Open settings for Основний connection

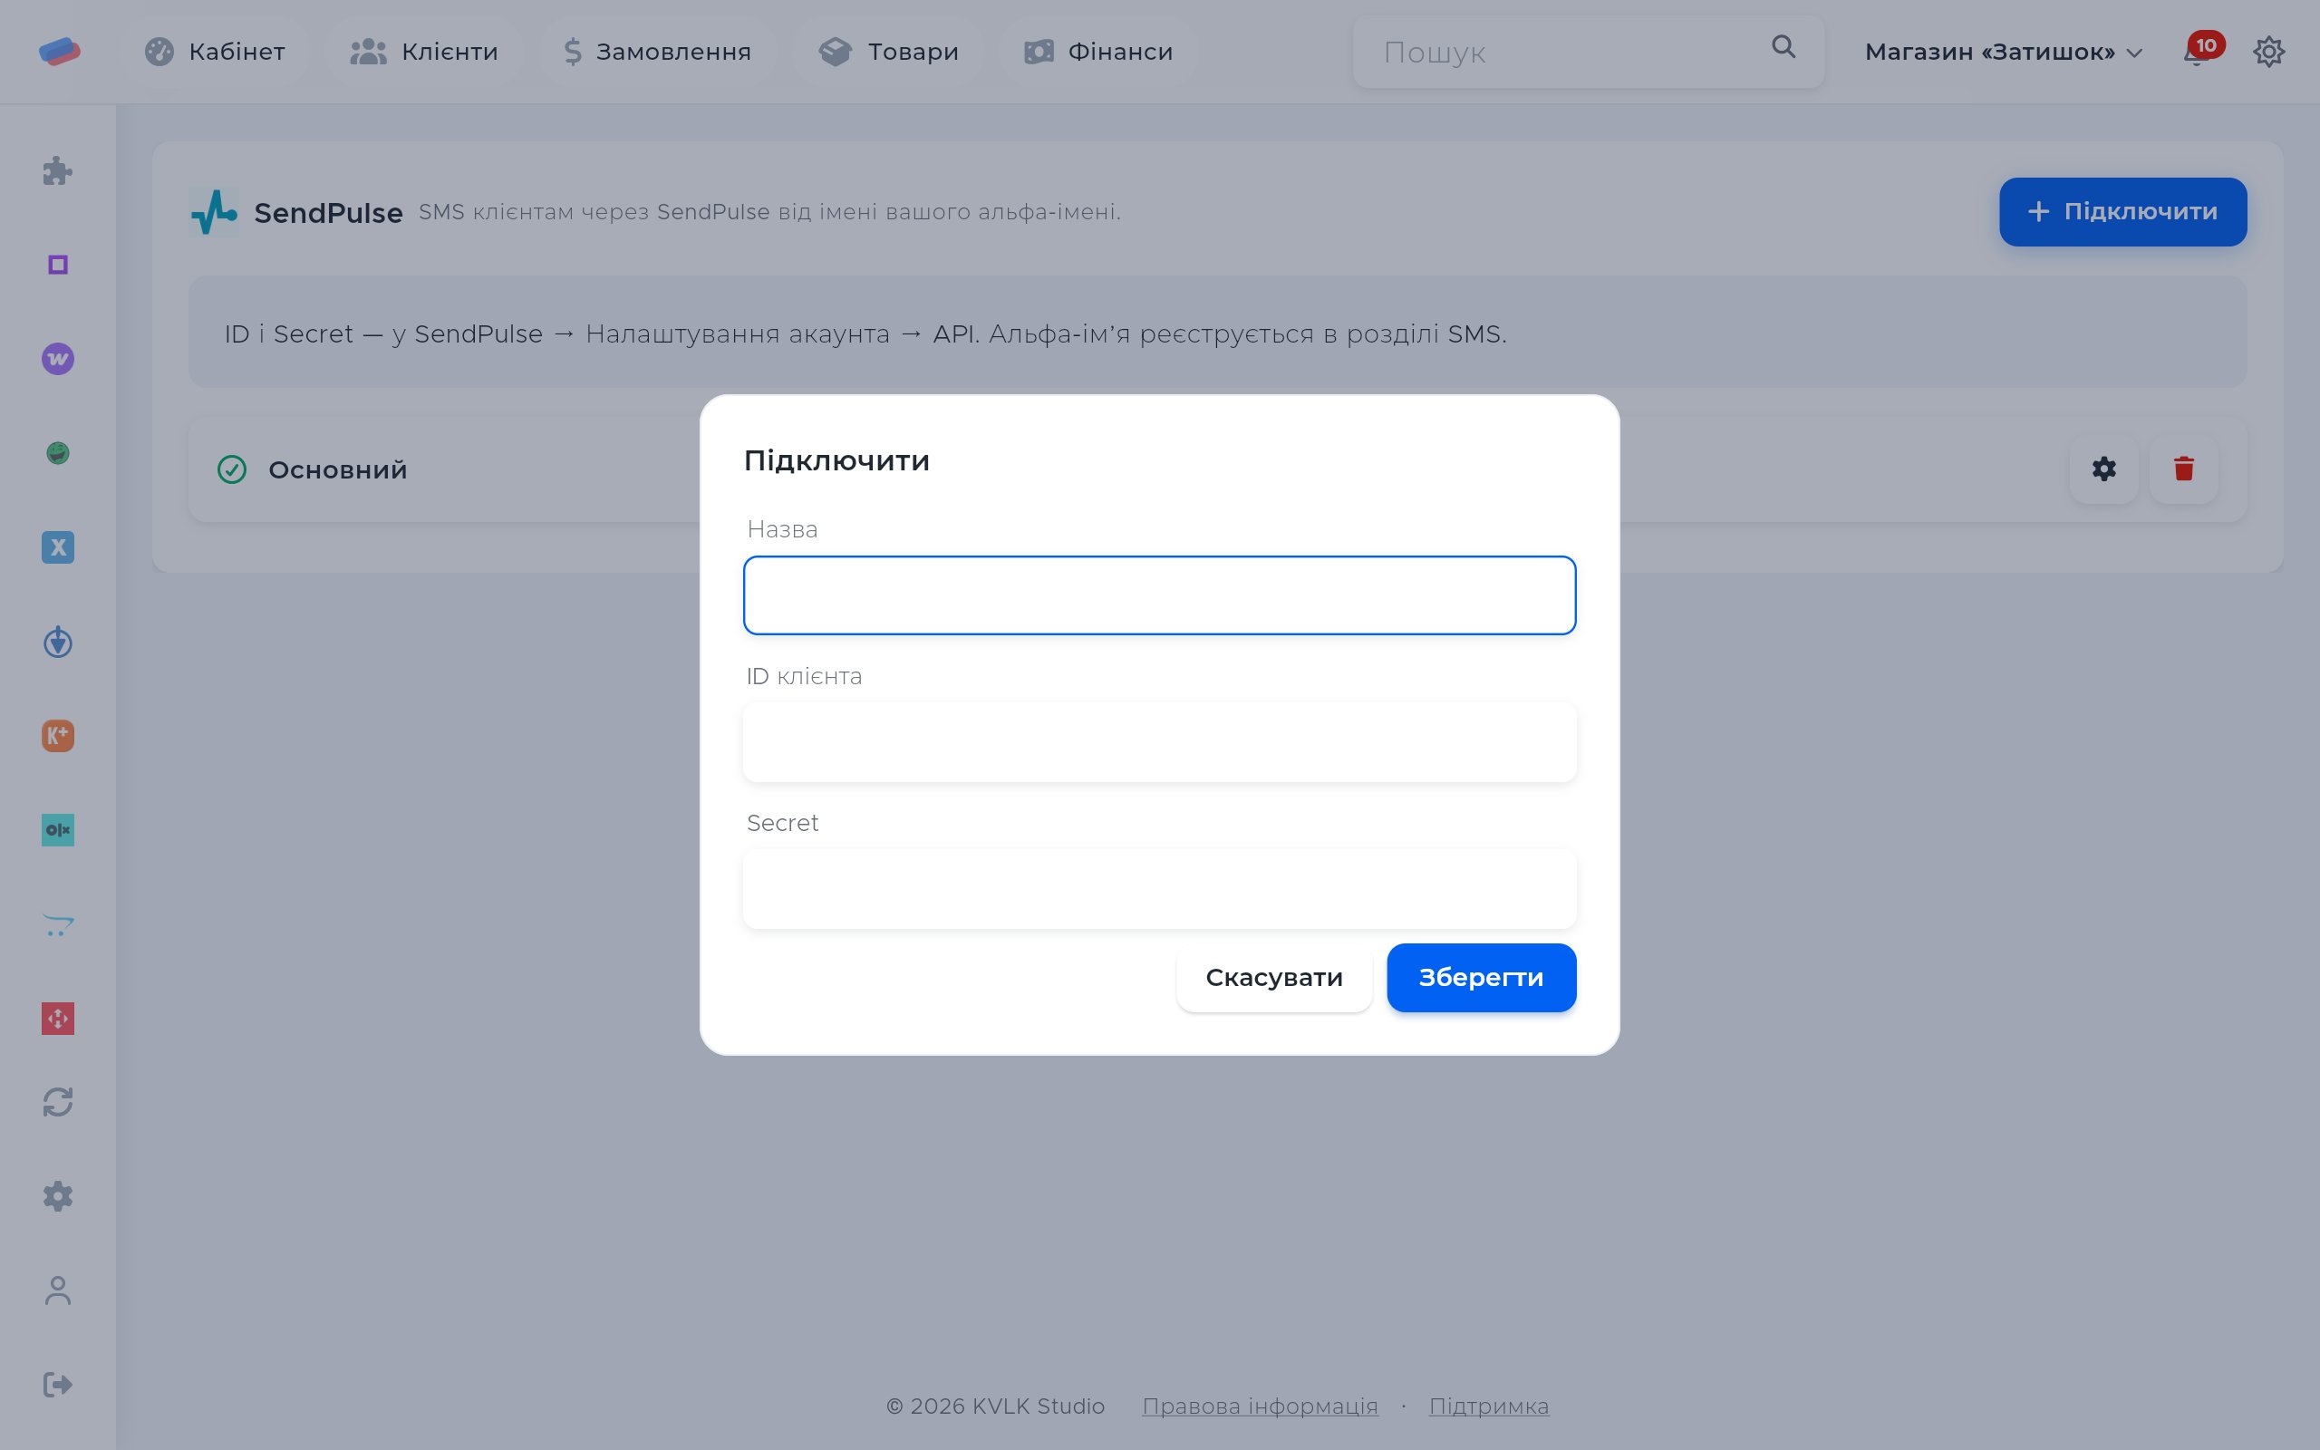[2103, 469]
